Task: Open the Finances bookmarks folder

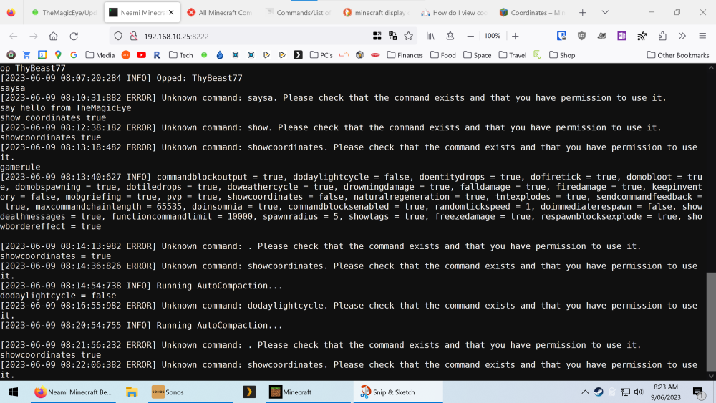Action: tap(405, 55)
